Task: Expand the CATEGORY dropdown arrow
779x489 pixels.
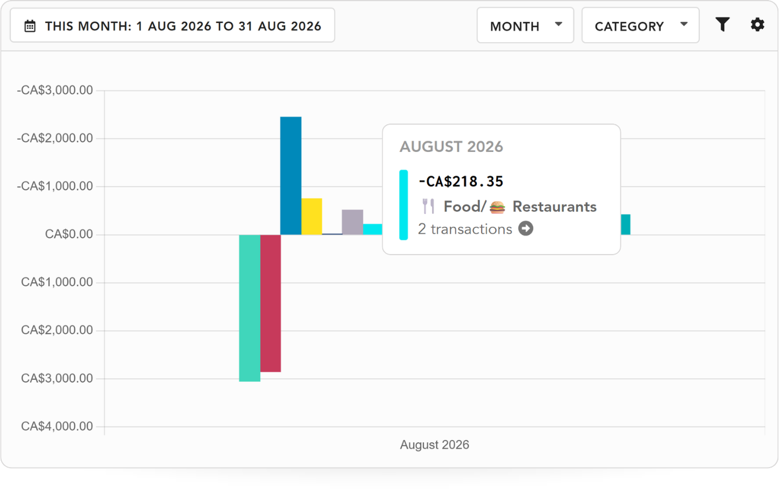Action: 684,24
